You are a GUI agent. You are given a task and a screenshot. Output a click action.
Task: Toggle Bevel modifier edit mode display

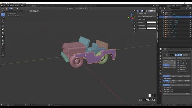click(x=181, y=55)
